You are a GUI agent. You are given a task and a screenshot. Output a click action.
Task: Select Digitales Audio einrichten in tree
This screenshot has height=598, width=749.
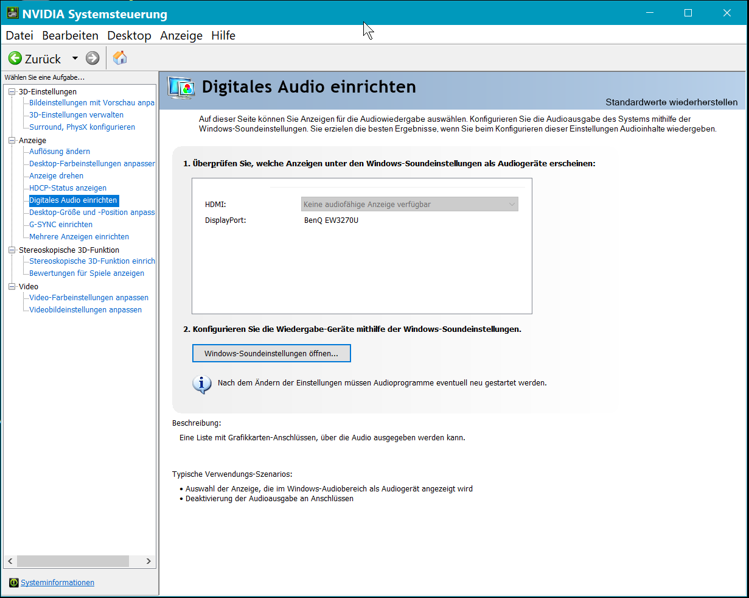74,200
